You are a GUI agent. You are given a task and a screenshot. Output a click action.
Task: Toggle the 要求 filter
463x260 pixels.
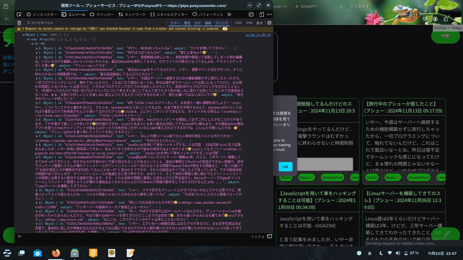click(260, 23)
